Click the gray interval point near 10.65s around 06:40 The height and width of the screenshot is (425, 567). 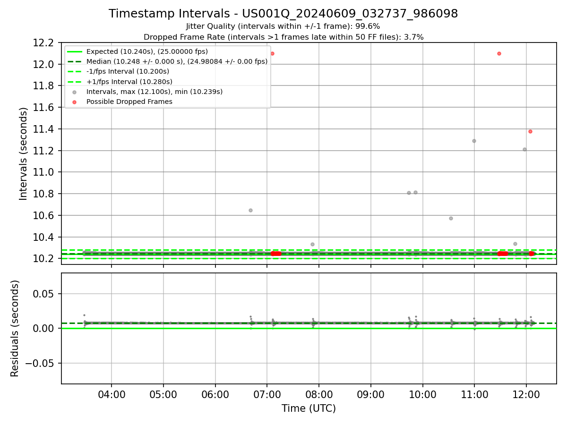(x=250, y=210)
